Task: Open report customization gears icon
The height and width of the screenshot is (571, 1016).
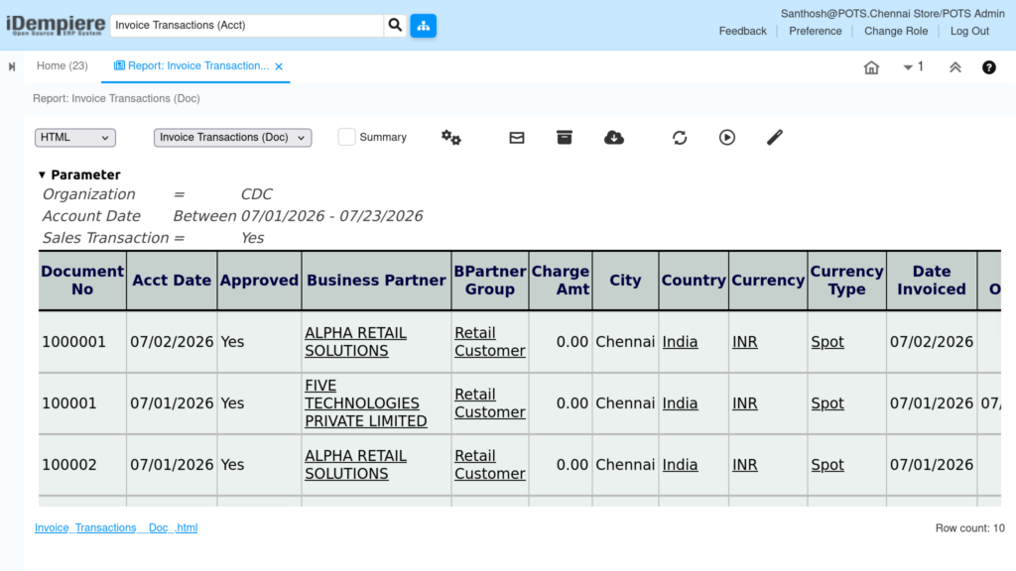Action: click(x=451, y=137)
